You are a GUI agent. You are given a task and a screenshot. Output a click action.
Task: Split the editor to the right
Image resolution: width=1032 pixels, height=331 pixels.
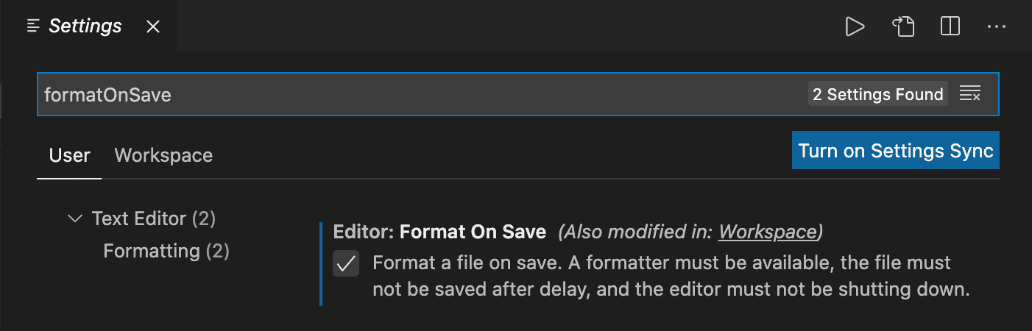pyautogui.click(x=950, y=27)
